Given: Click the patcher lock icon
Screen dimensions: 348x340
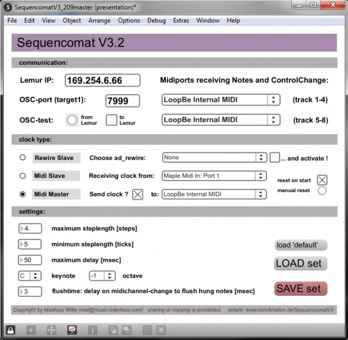Looking at the screenshot, I should (x=10, y=330).
